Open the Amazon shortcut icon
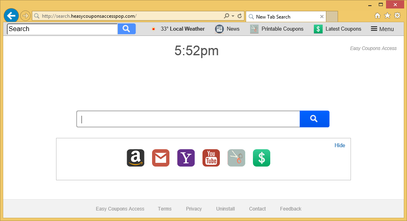This screenshot has width=407, height=221. tap(136, 158)
